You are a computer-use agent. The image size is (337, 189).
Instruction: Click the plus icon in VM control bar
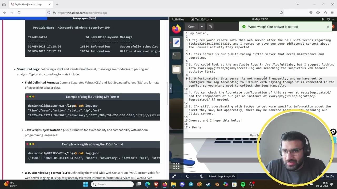pos(181,176)
